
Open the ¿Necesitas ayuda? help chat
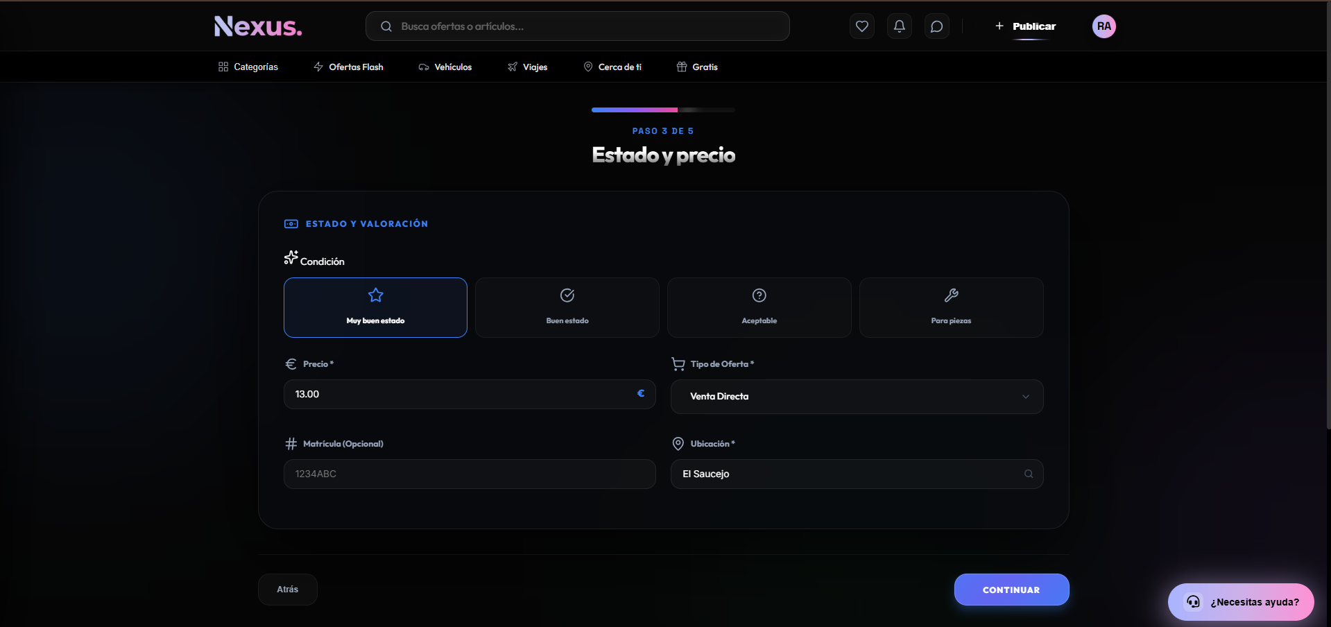click(x=1241, y=602)
